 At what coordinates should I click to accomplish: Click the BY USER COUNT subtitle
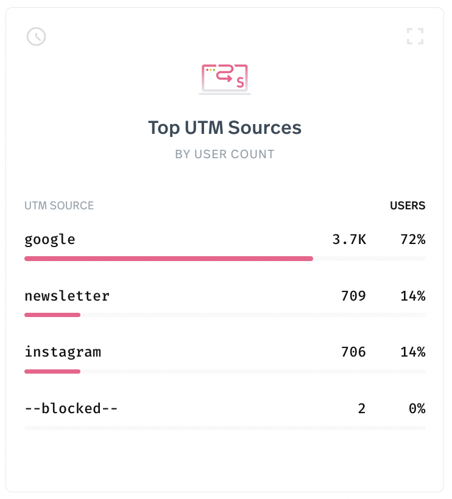[x=225, y=155]
